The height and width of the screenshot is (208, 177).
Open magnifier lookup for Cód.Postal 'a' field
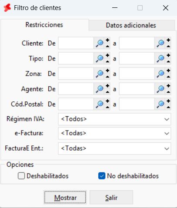click(x=160, y=104)
